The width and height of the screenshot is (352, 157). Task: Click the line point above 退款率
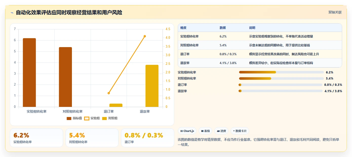145,36
